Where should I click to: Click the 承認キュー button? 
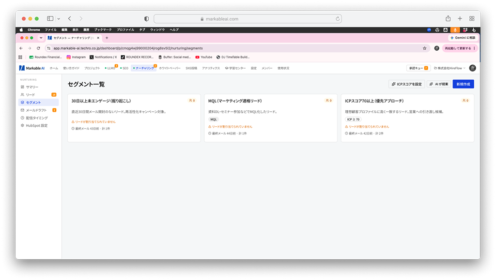(x=418, y=68)
